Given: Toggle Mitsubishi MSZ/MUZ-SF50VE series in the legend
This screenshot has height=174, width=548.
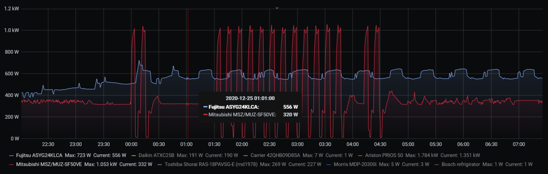Looking at the screenshot, I should click(x=49, y=164).
